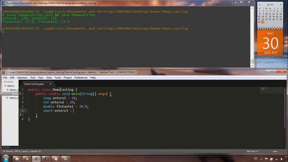This screenshot has width=288, height=162.
Task: Click the network signal tray icon
Action: [276, 159]
